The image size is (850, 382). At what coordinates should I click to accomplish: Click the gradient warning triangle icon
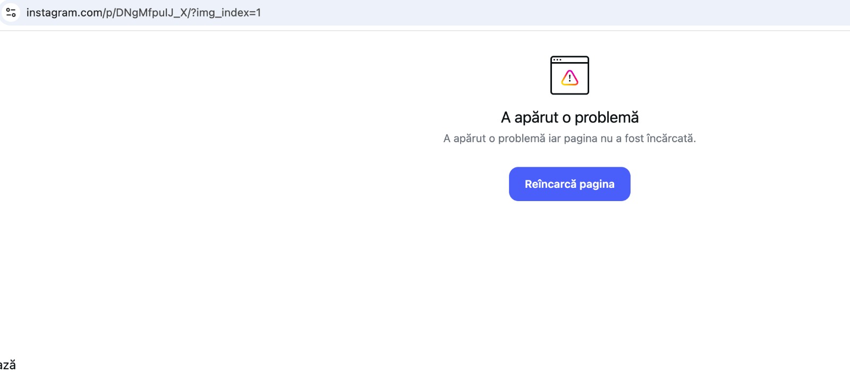coord(569,79)
